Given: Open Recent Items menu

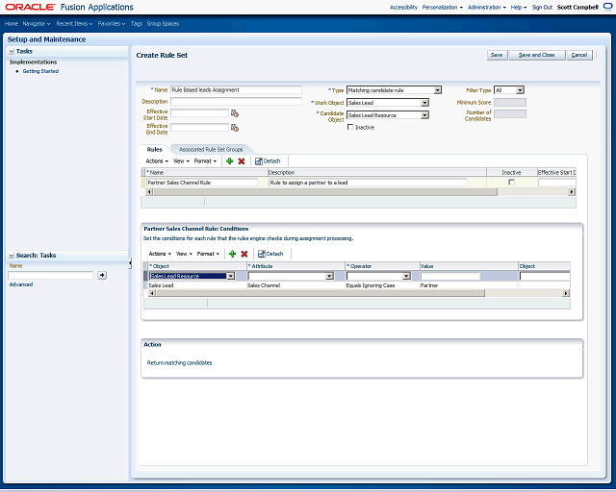Looking at the screenshot, I should [x=74, y=23].
